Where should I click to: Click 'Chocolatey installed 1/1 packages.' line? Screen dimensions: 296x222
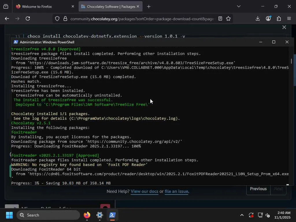(x=50, y=114)
